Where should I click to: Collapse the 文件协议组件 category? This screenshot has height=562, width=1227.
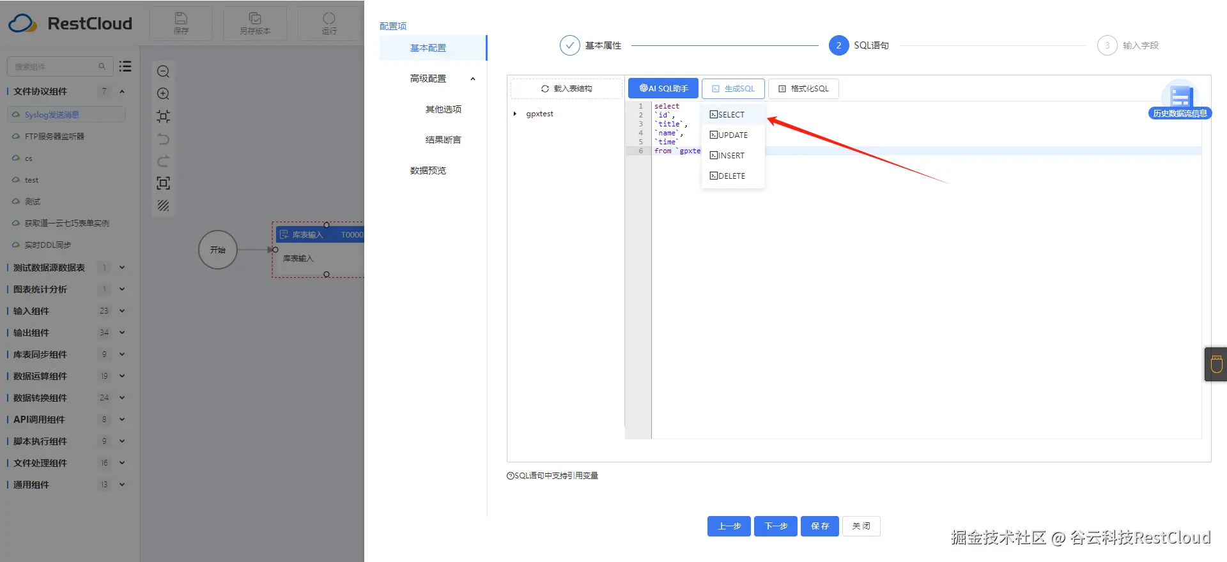pos(122,91)
